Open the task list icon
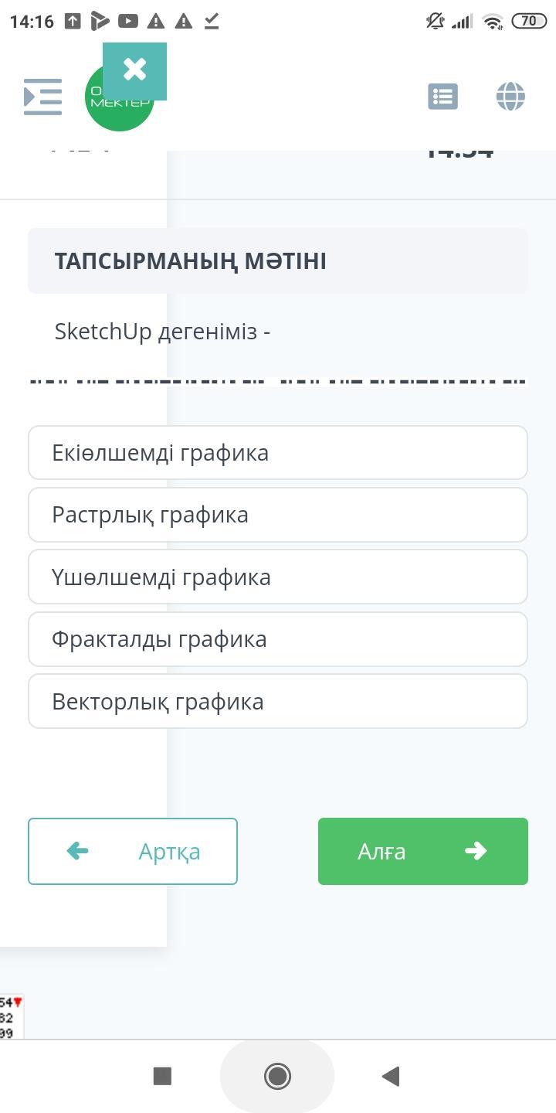The width and height of the screenshot is (556, 1113). 442,97
